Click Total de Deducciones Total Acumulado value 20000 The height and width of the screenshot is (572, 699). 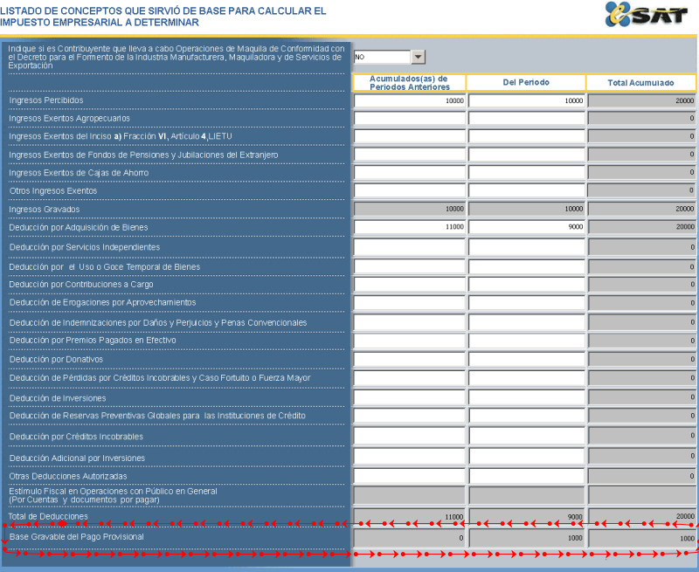(x=641, y=516)
